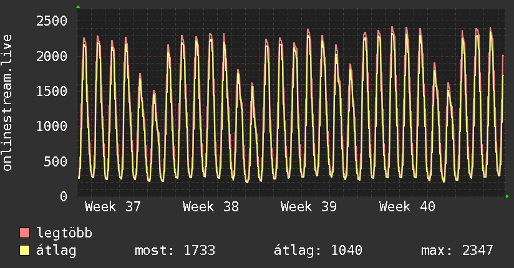
Task: Click the 2000 y-axis value
Action: tap(52, 56)
